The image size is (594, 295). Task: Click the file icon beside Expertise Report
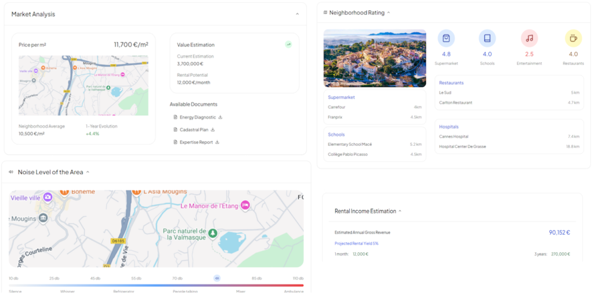(x=175, y=142)
